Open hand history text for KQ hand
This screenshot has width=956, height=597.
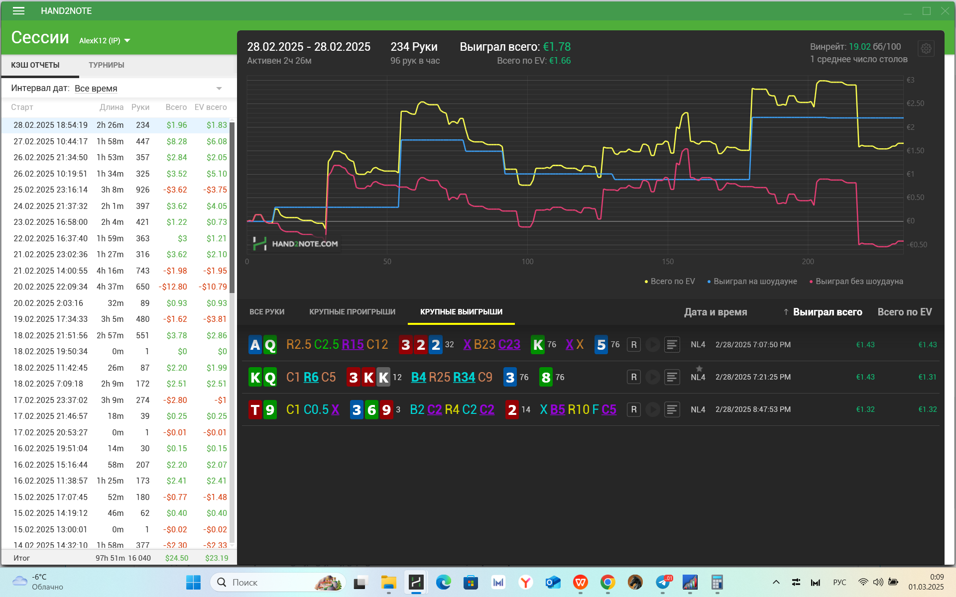pos(672,377)
